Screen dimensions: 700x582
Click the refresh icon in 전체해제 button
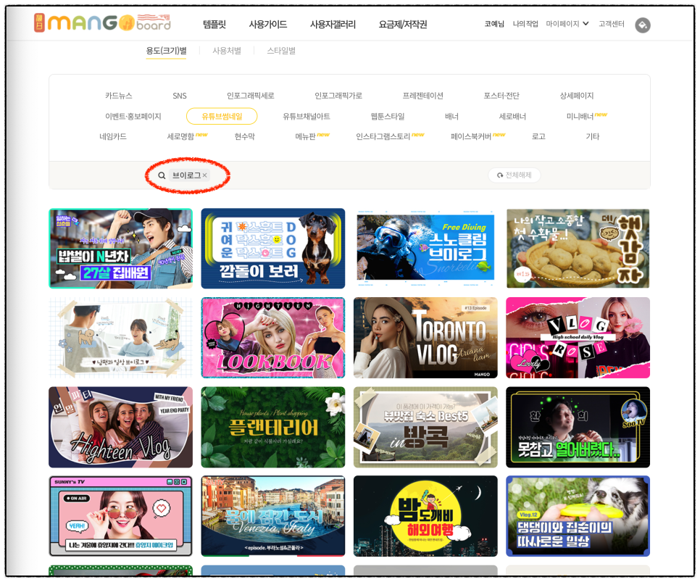pyautogui.click(x=500, y=175)
